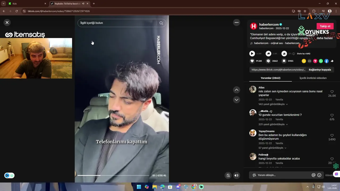Click Bağlantıyı kopyala button

320,70
